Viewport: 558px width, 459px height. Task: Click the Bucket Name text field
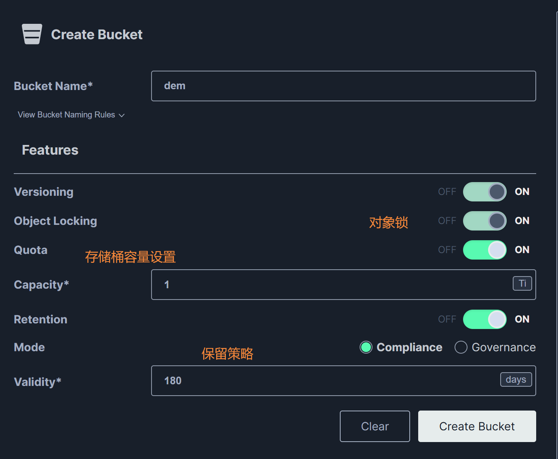(343, 86)
